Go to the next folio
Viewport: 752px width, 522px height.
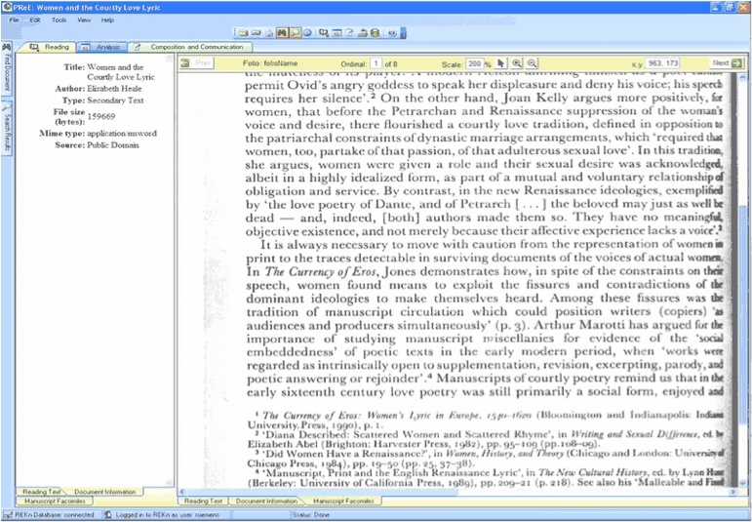tap(726, 63)
